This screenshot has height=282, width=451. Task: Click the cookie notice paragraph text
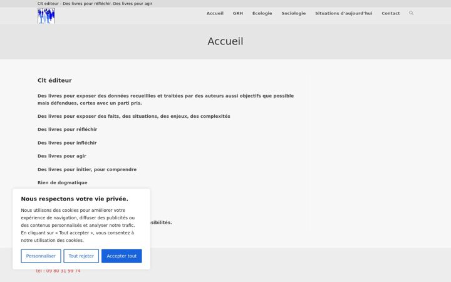pyautogui.click(x=78, y=226)
